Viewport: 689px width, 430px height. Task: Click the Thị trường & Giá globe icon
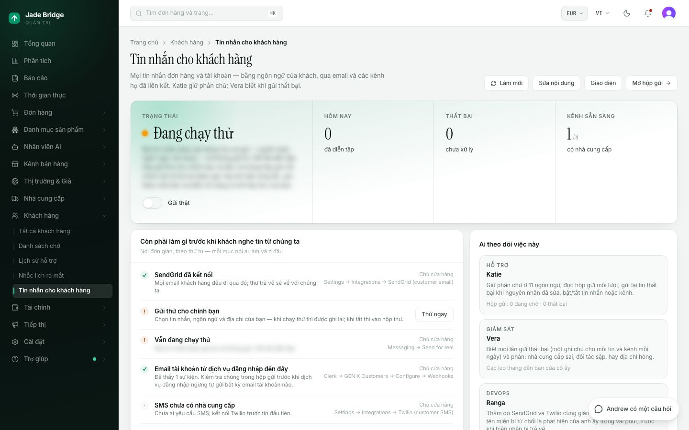coord(15,181)
